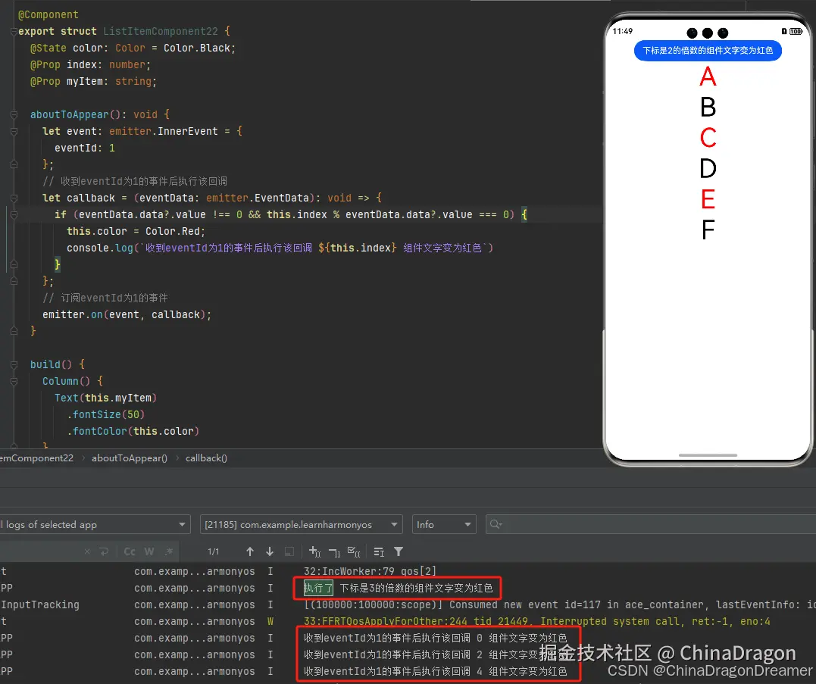Click the log line starting 32:IncWorker:79
The width and height of the screenshot is (816, 684).
pos(370,571)
